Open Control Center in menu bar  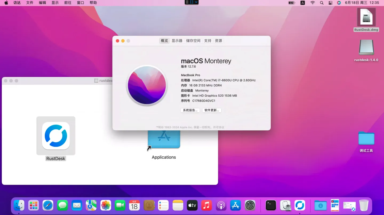click(330, 3)
